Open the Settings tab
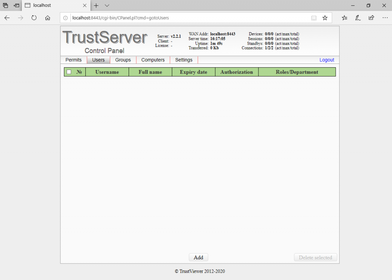Screen dimensions: 392x280 pos(184,60)
